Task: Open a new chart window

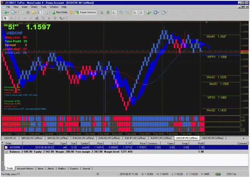Action: pyautogui.click(x=5, y=12)
